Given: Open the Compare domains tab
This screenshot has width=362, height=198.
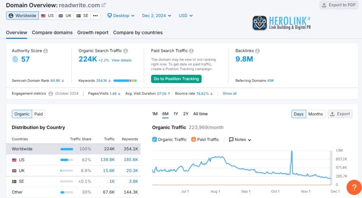Looking at the screenshot, I should coord(52,33).
